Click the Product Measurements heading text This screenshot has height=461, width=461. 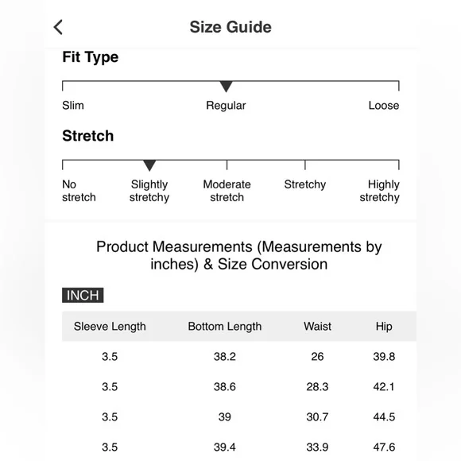click(x=238, y=255)
